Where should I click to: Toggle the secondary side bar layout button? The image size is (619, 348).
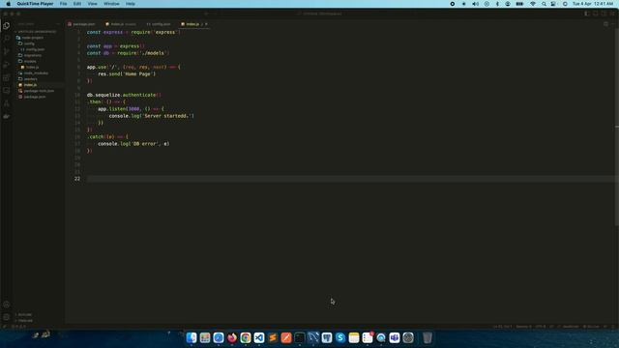[x=604, y=14]
